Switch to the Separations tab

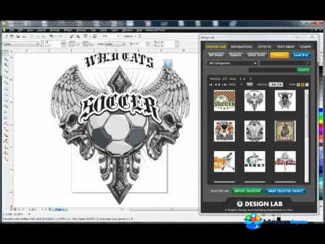(242, 47)
